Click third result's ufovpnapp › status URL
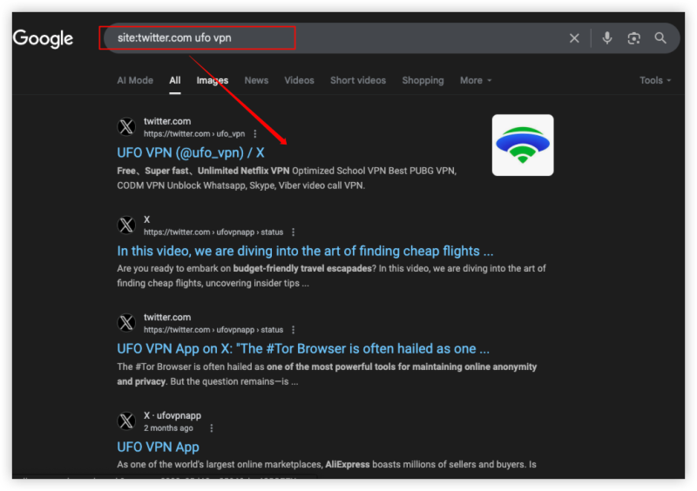The width and height of the screenshot is (697, 491). (x=213, y=330)
